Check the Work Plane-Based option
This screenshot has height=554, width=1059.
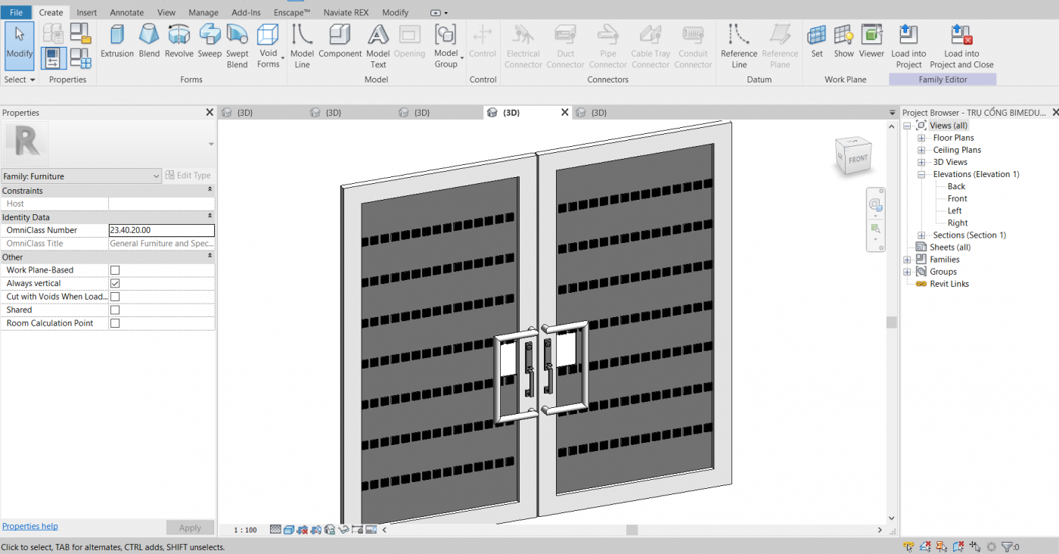point(114,269)
